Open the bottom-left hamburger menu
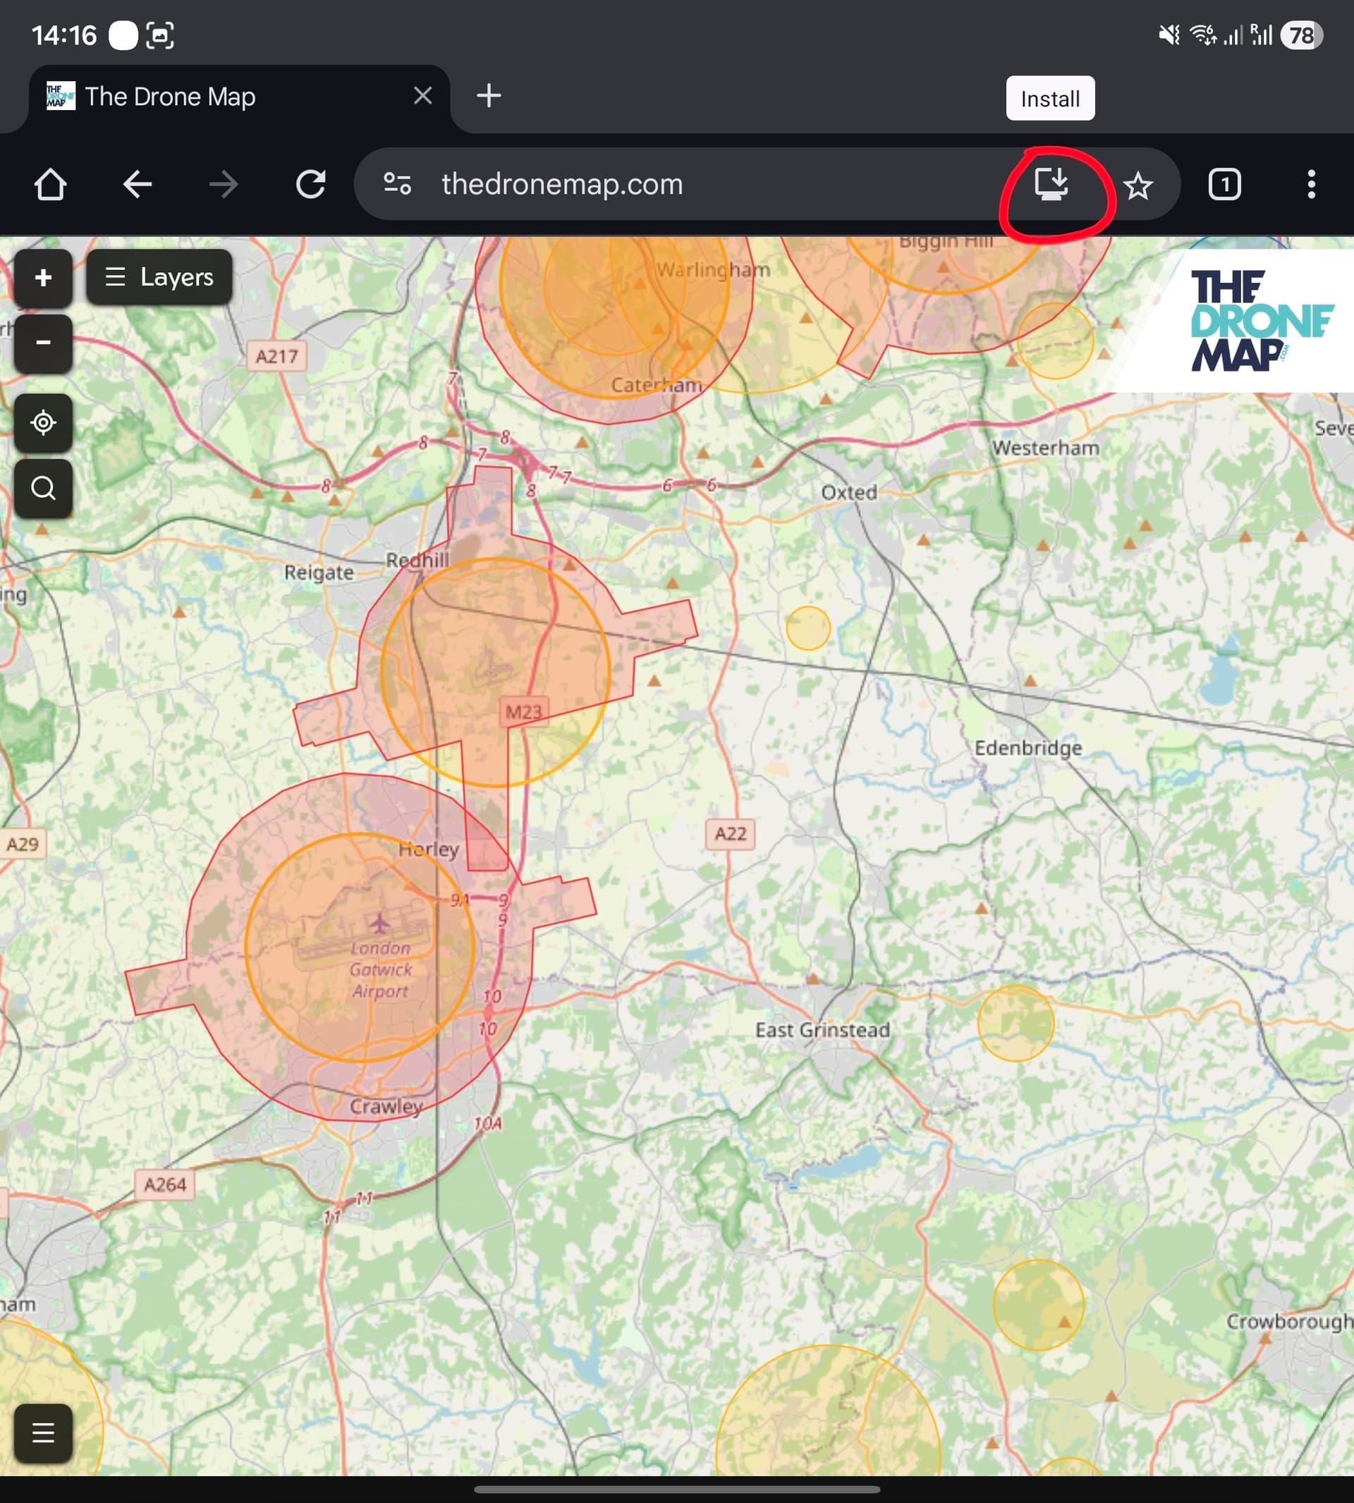The image size is (1354, 1503). coord(43,1432)
